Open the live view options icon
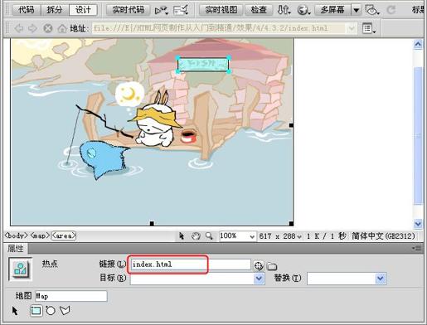 tap(369, 28)
